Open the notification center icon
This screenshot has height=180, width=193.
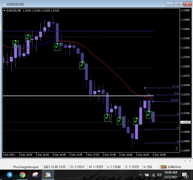click(185, 175)
